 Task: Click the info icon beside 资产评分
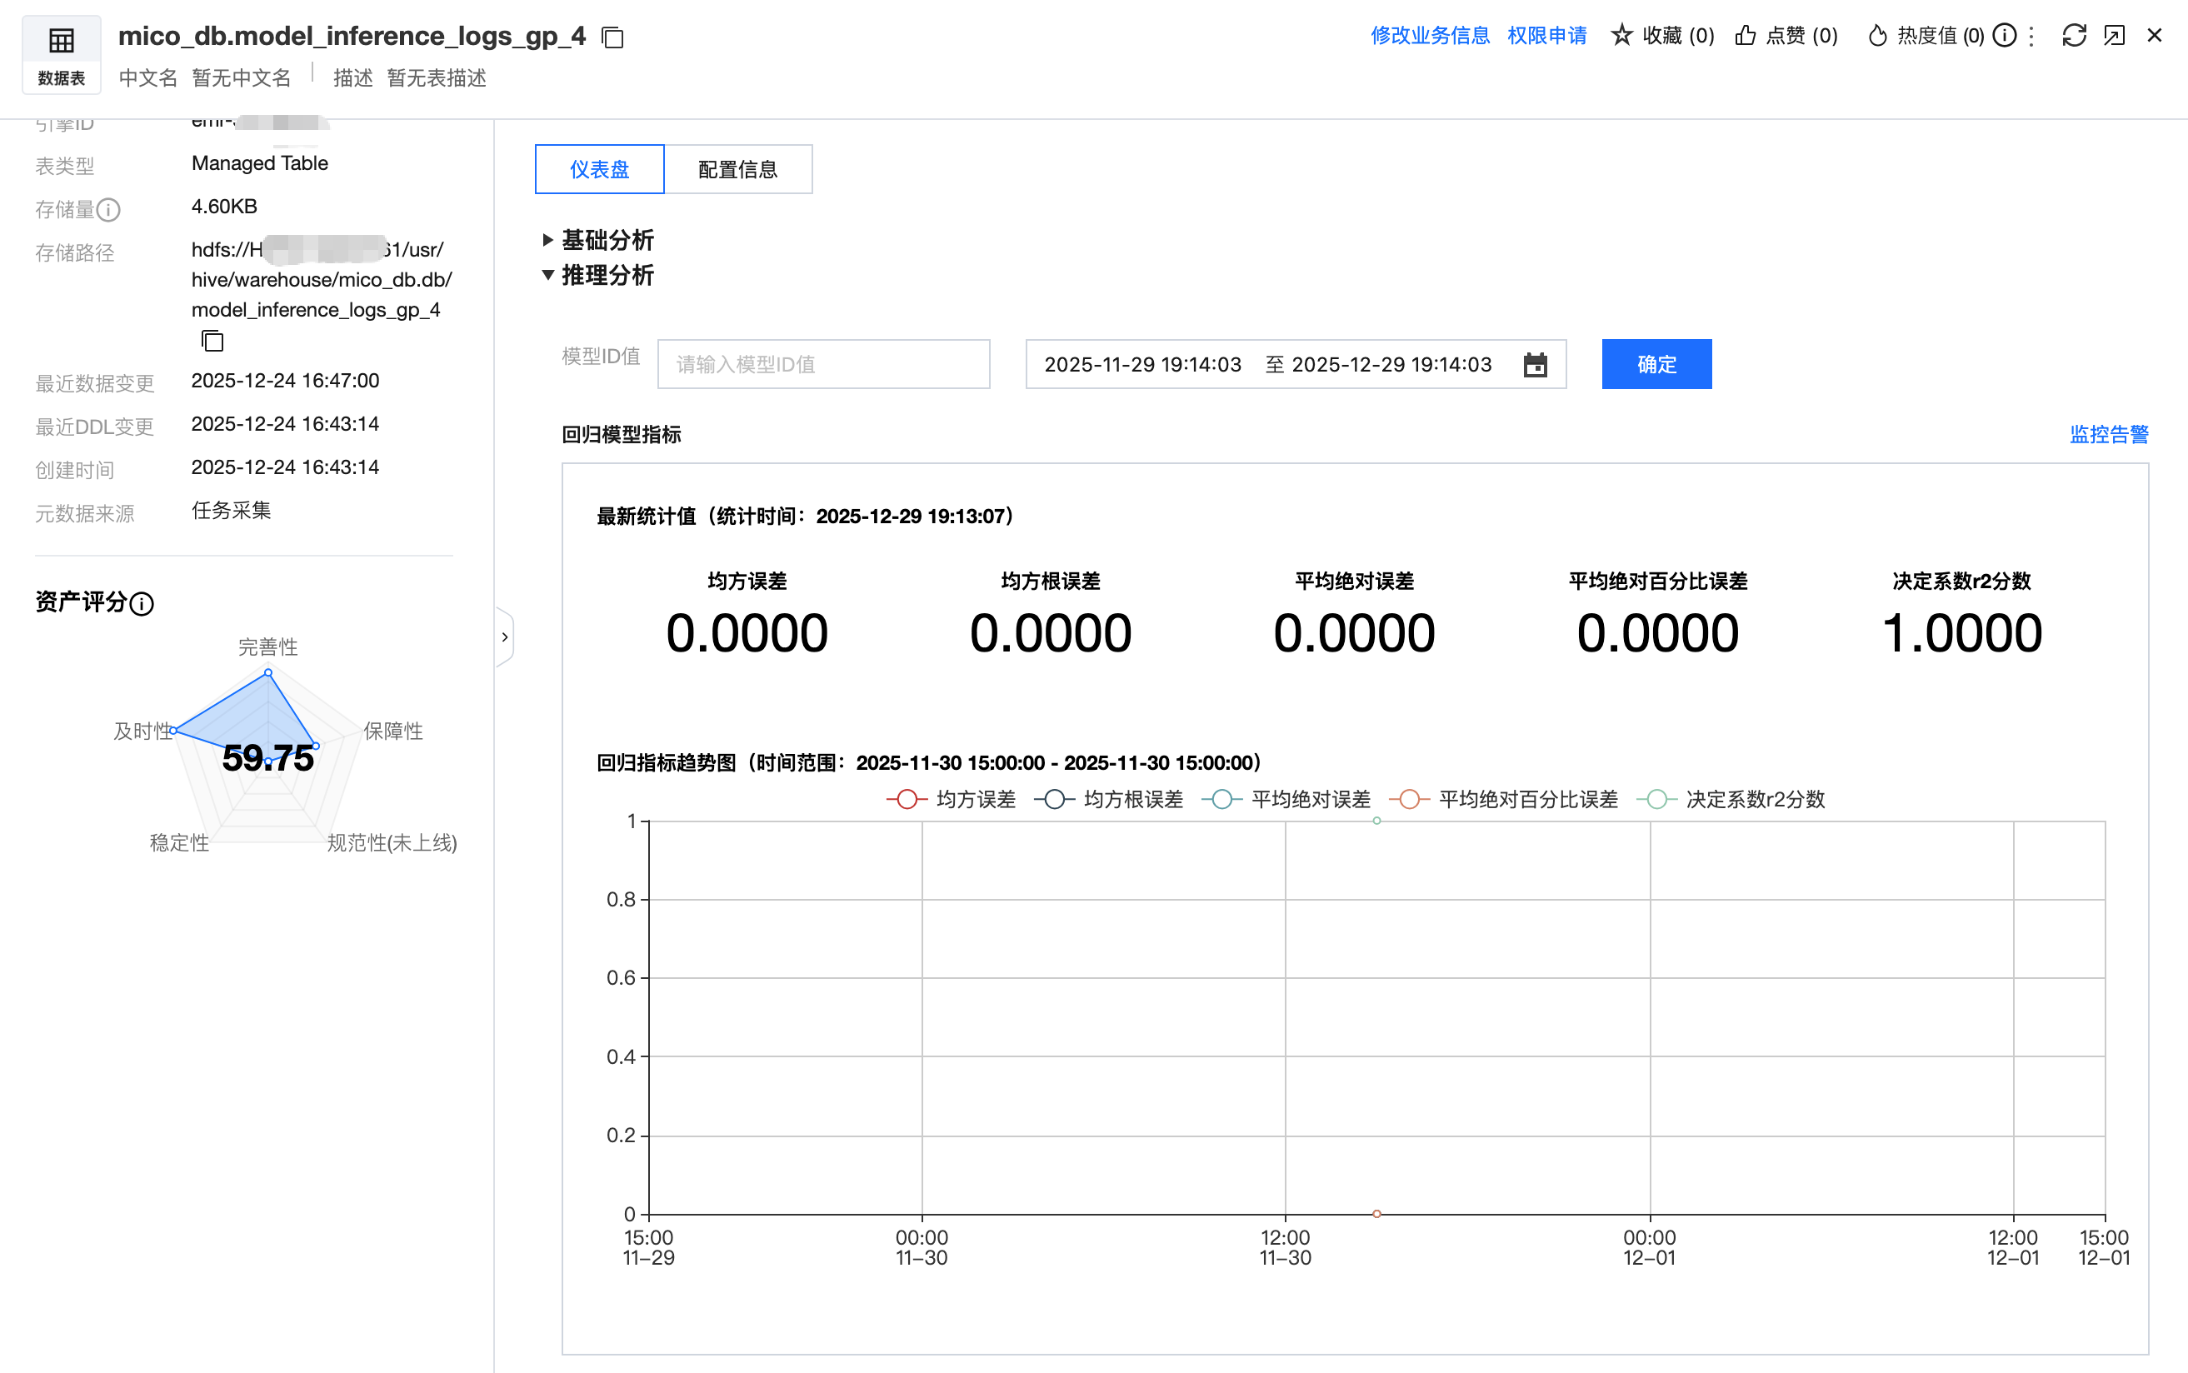pos(142,604)
